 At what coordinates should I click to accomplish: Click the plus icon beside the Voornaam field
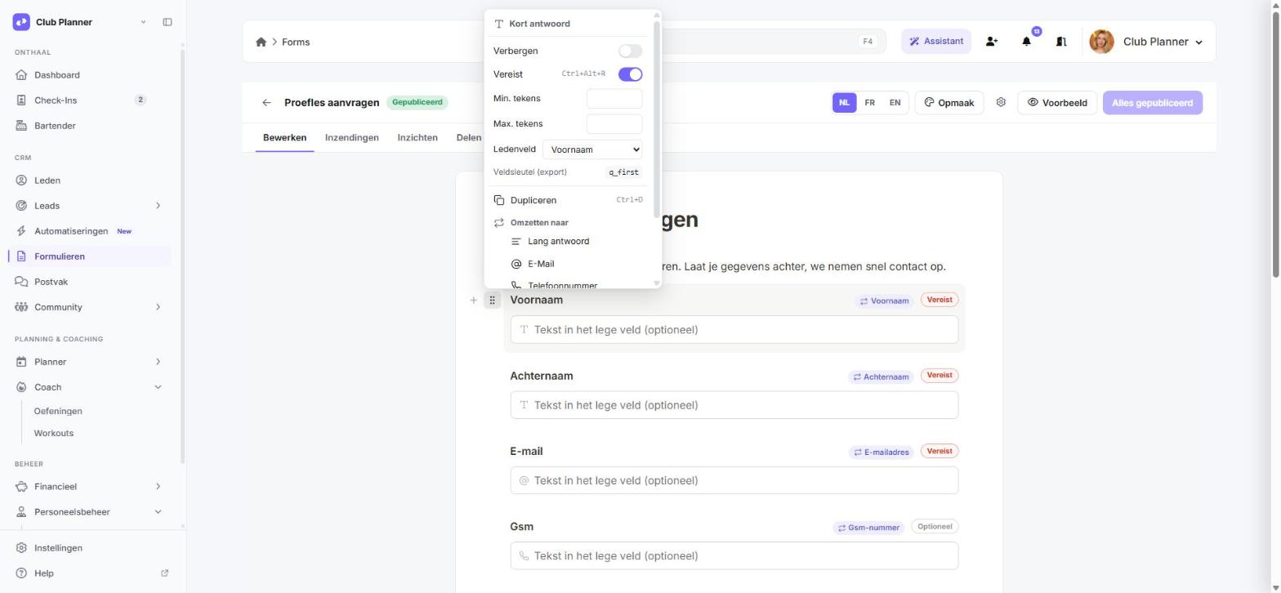coord(474,301)
